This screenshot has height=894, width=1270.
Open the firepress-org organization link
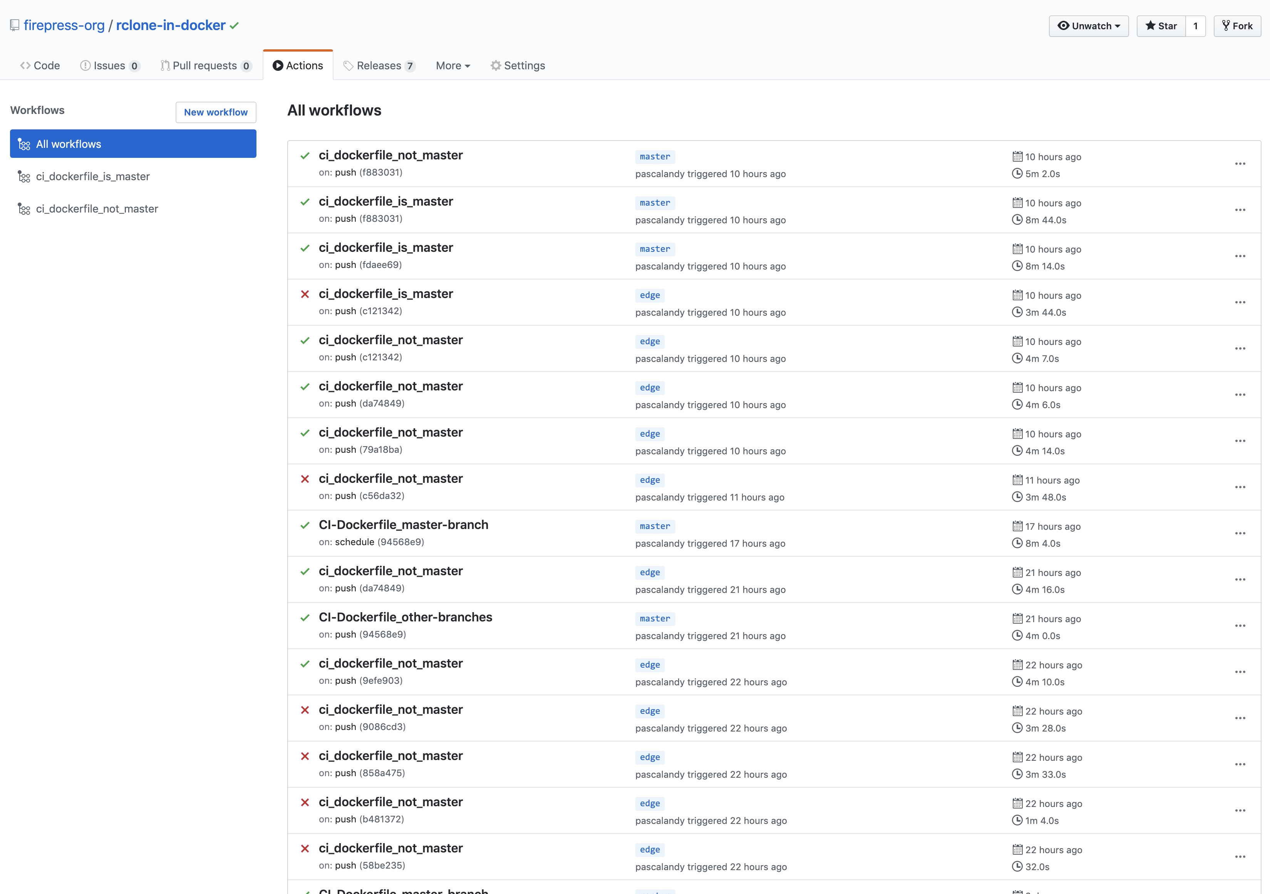[64, 25]
